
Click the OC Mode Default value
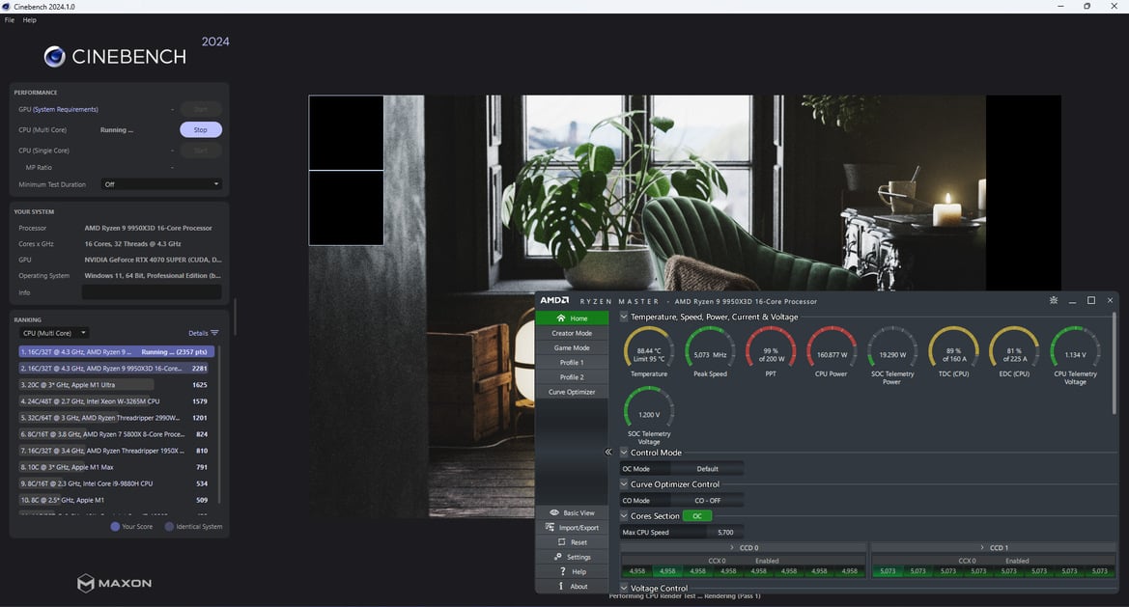click(707, 468)
